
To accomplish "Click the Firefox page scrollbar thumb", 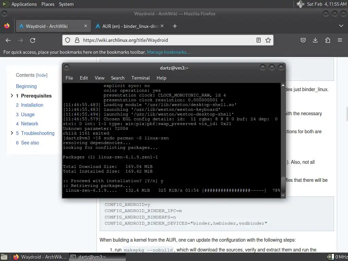I will [346, 114].
